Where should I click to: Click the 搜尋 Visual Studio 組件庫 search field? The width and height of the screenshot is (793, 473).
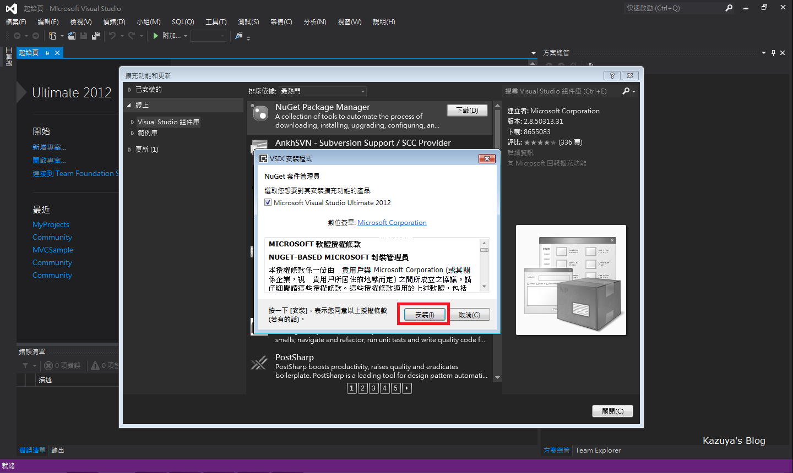[562, 91]
